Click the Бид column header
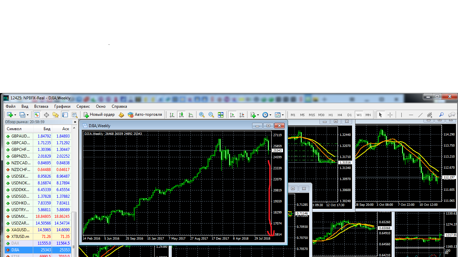The height and width of the screenshot is (257, 458). [43, 129]
